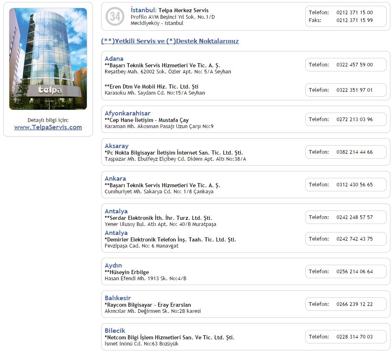This screenshot has height=352, width=392.
Task: Click phone number 0266 239 12 22
Action: [x=355, y=304]
